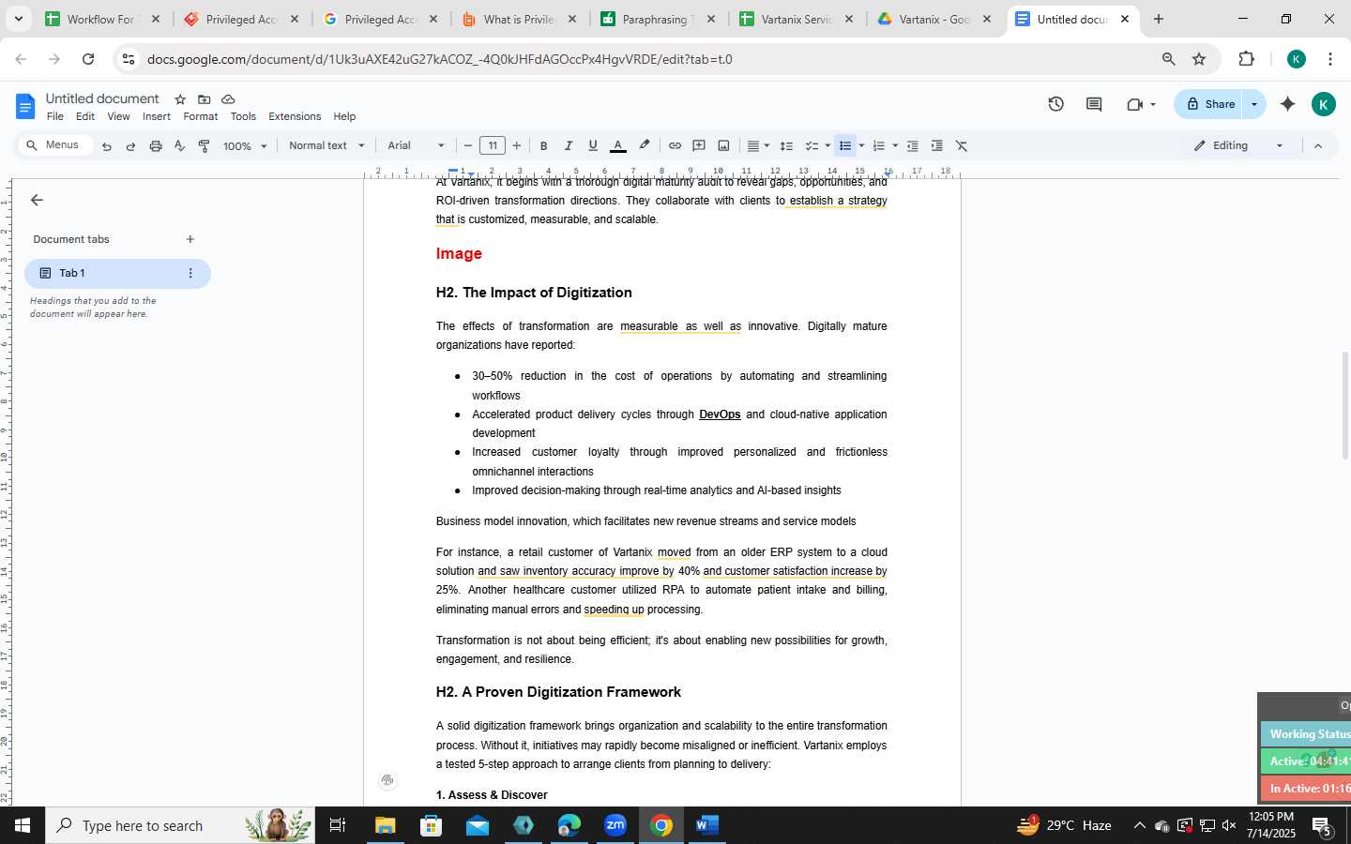Toggle checklist formatting

point(812,145)
